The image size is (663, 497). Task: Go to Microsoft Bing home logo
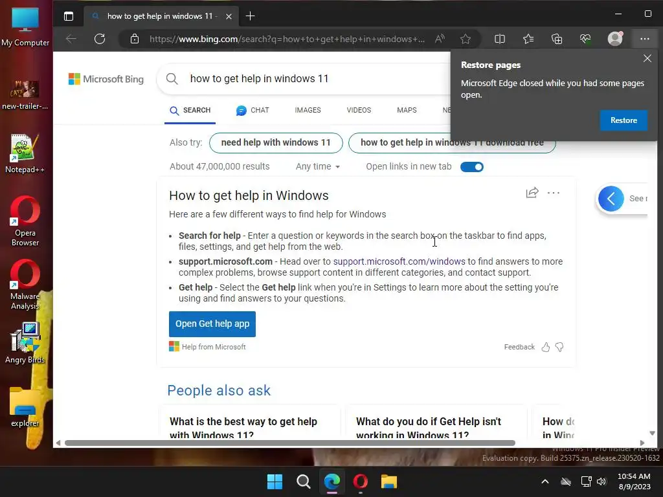tap(106, 79)
